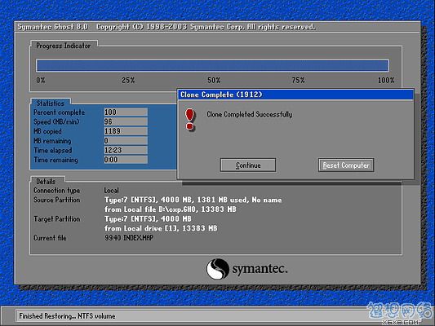Click the Clone Complete (1912) title bar
The height and width of the screenshot is (326, 435).
click(295, 95)
